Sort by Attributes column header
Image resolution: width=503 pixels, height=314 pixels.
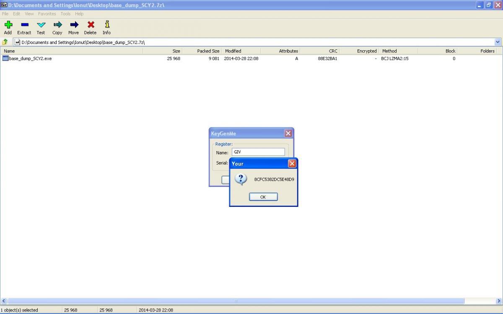click(280, 51)
